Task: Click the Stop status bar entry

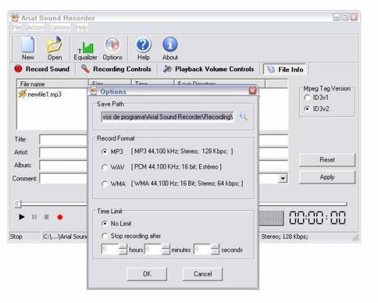Action: tap(25, 236)
